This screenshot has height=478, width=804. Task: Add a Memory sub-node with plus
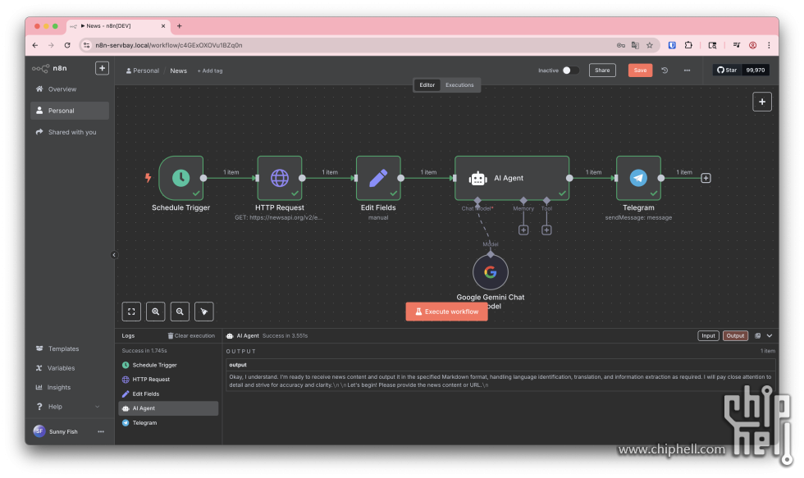point(523,230)
